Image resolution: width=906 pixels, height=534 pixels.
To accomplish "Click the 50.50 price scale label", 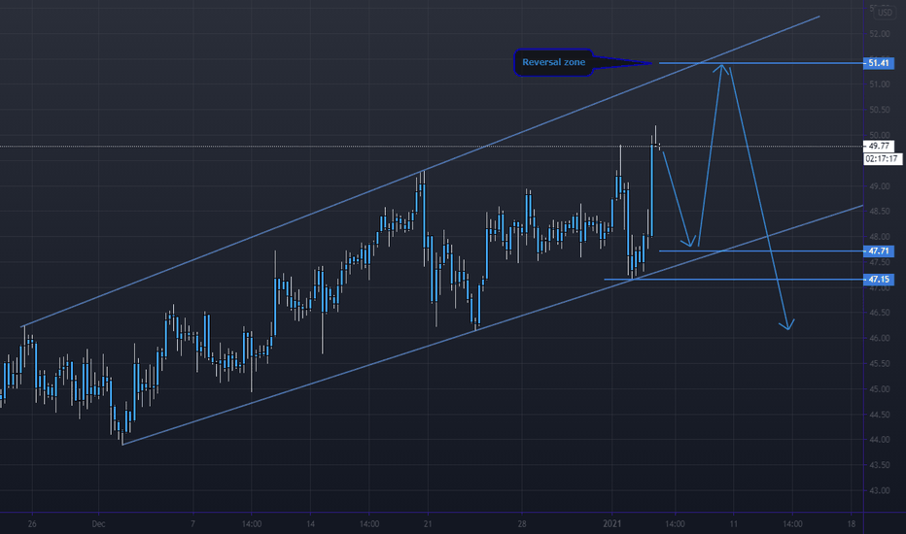I will 879,110.
